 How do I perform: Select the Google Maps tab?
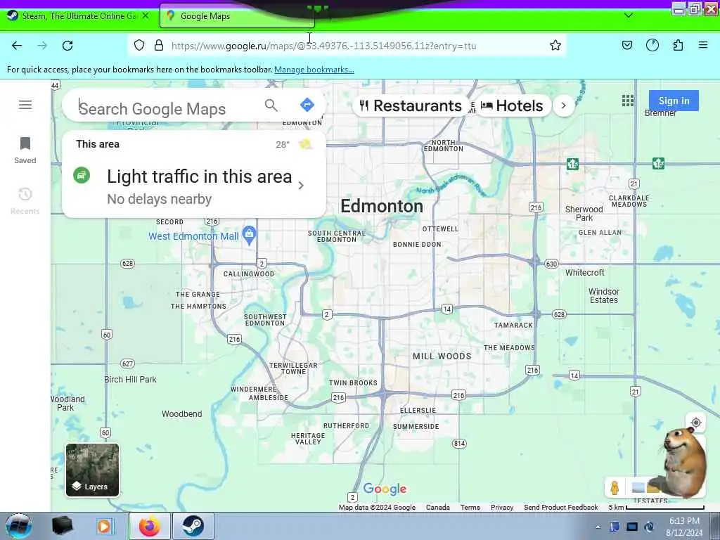[236, 16]
